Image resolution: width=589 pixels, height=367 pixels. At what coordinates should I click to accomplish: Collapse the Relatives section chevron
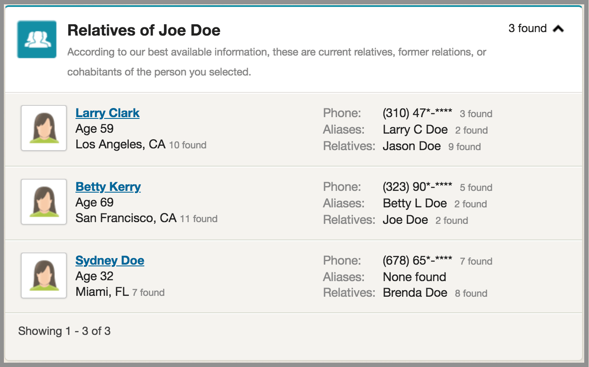tap(558, 29)
